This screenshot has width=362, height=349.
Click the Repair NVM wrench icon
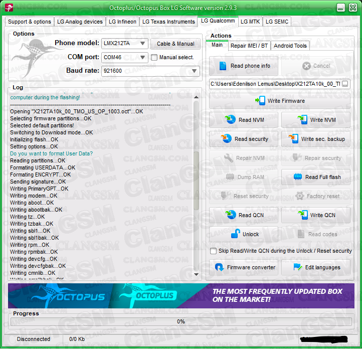pyautogui.click(x=229, y=158)
